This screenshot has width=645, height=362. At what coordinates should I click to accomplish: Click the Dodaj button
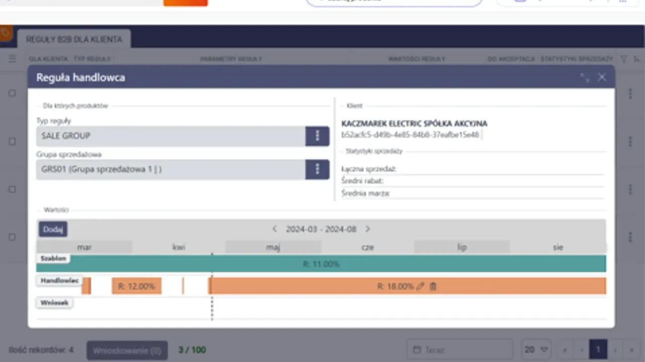tap(53, 229)
